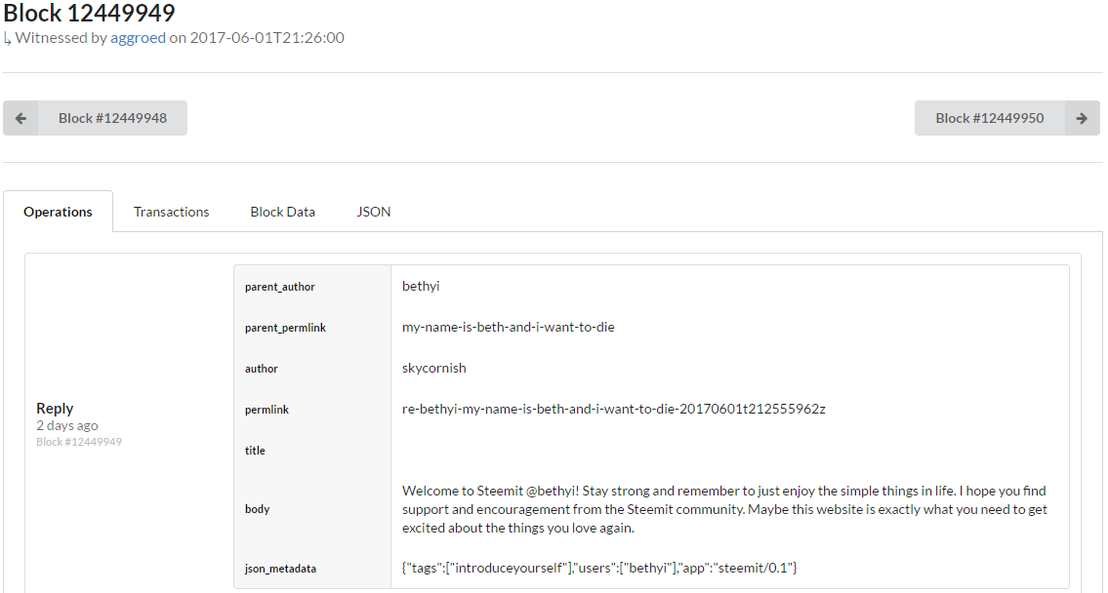Click the author value 'skycornish'
Image resolution: width=1108 pixels, height=593 pixels.
pos(434,369)
